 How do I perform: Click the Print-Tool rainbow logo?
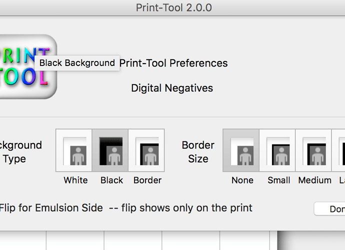coord(27,66)
